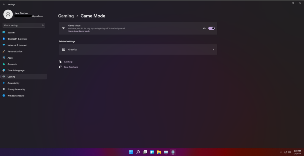Open Personalization category

(x=24, y=52)
